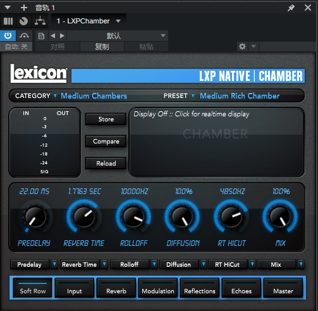Click the RT HiCut knob
This screenshot has height=311, width=318.
231,217
